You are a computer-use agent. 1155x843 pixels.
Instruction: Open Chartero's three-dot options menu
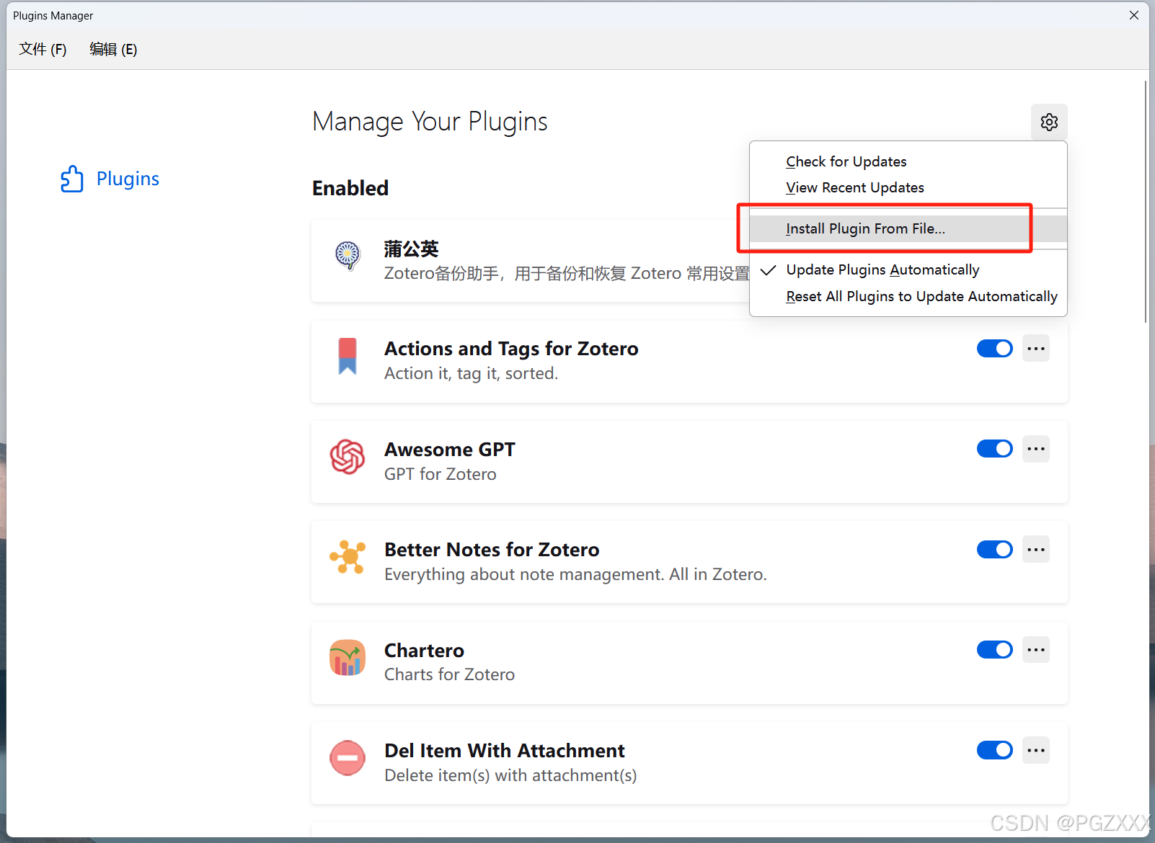(1036, 650)
